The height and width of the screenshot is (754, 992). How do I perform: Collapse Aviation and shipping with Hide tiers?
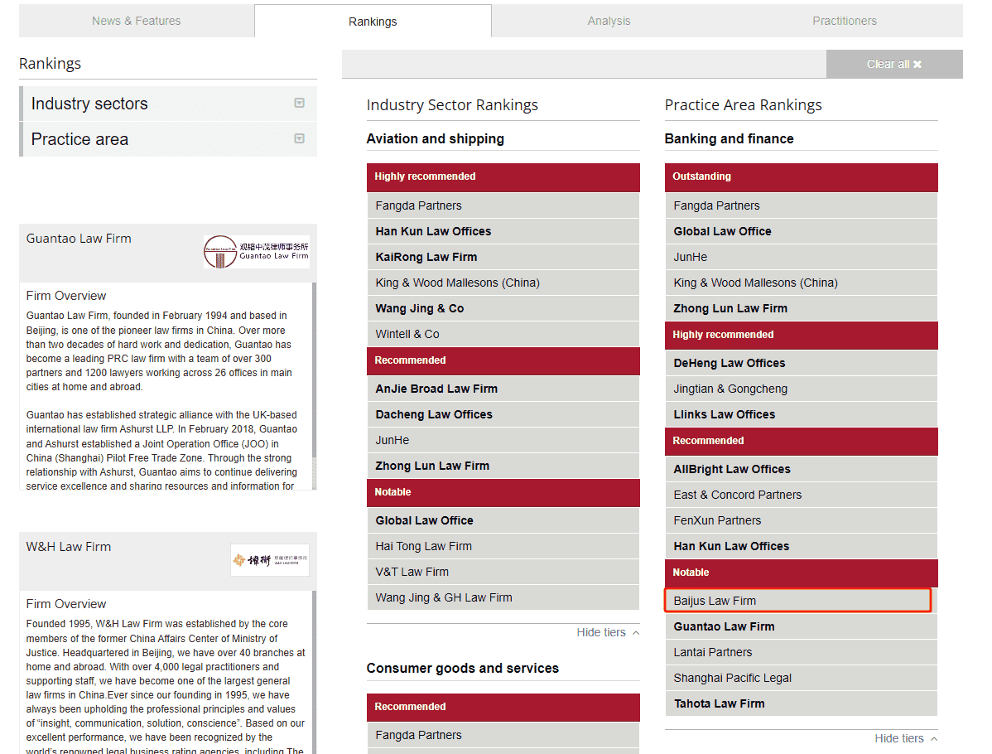(x=608, y=632)
